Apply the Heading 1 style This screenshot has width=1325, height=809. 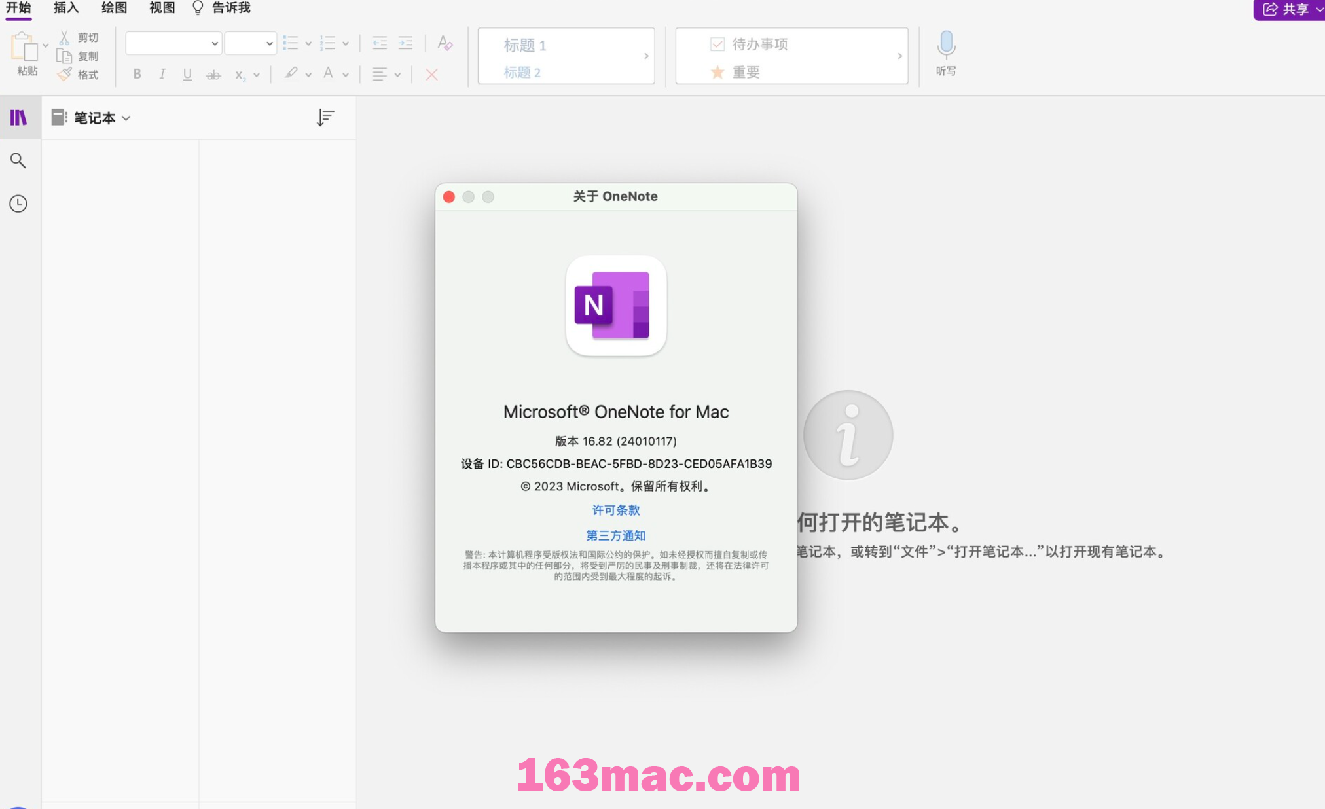[525, 45]
